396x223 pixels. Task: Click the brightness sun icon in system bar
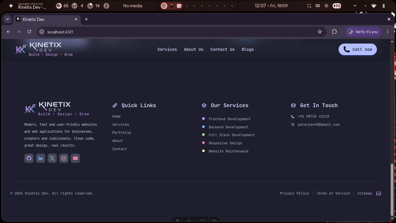326,6
